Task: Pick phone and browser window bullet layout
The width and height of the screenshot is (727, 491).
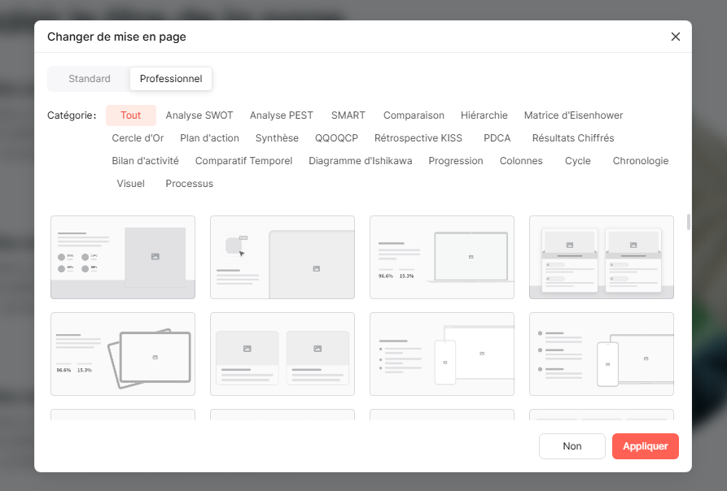Action: [x=442, y=354]
